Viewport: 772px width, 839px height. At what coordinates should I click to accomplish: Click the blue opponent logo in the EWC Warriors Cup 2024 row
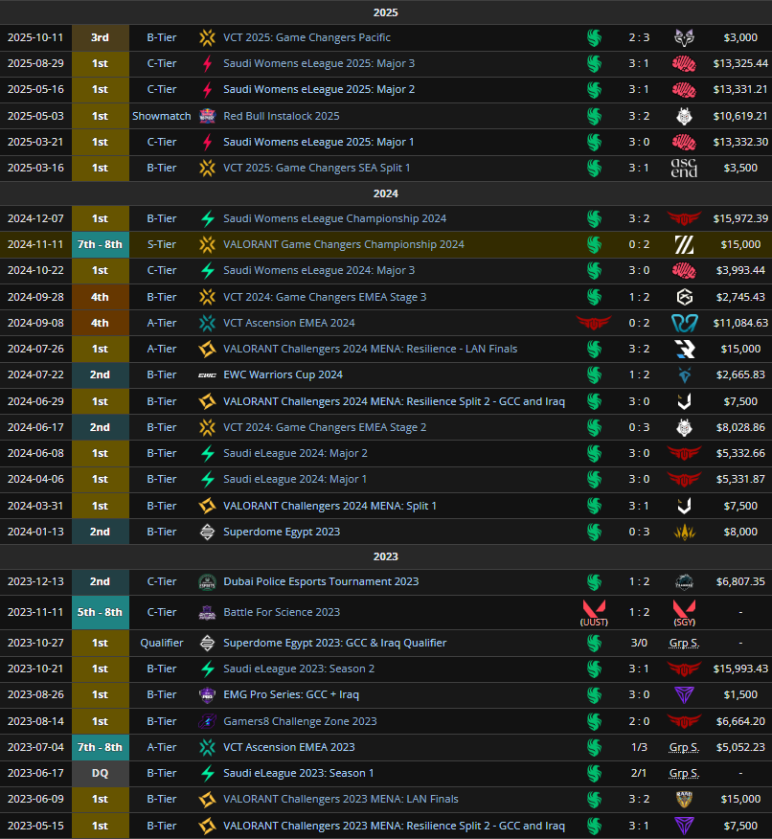tap(684, 375)
